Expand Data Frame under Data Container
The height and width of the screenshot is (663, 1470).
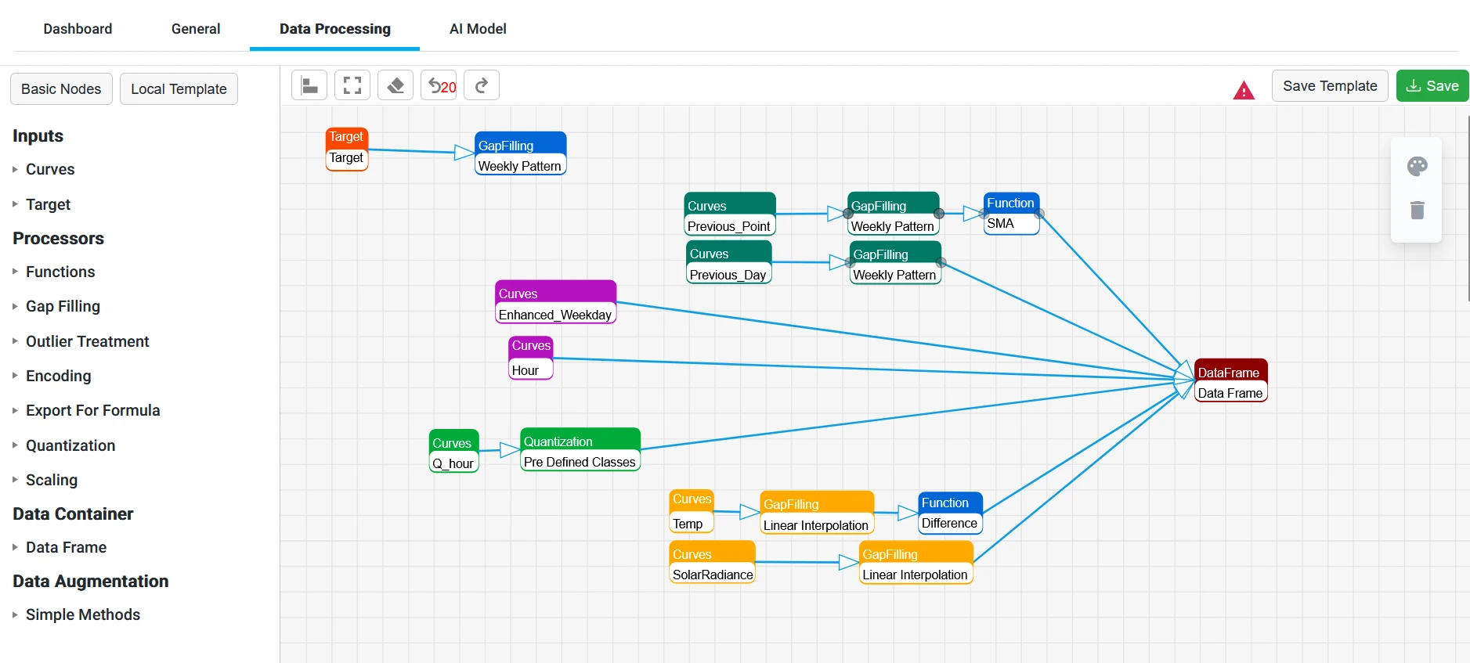pyautogui.click(x=66, y=547)
